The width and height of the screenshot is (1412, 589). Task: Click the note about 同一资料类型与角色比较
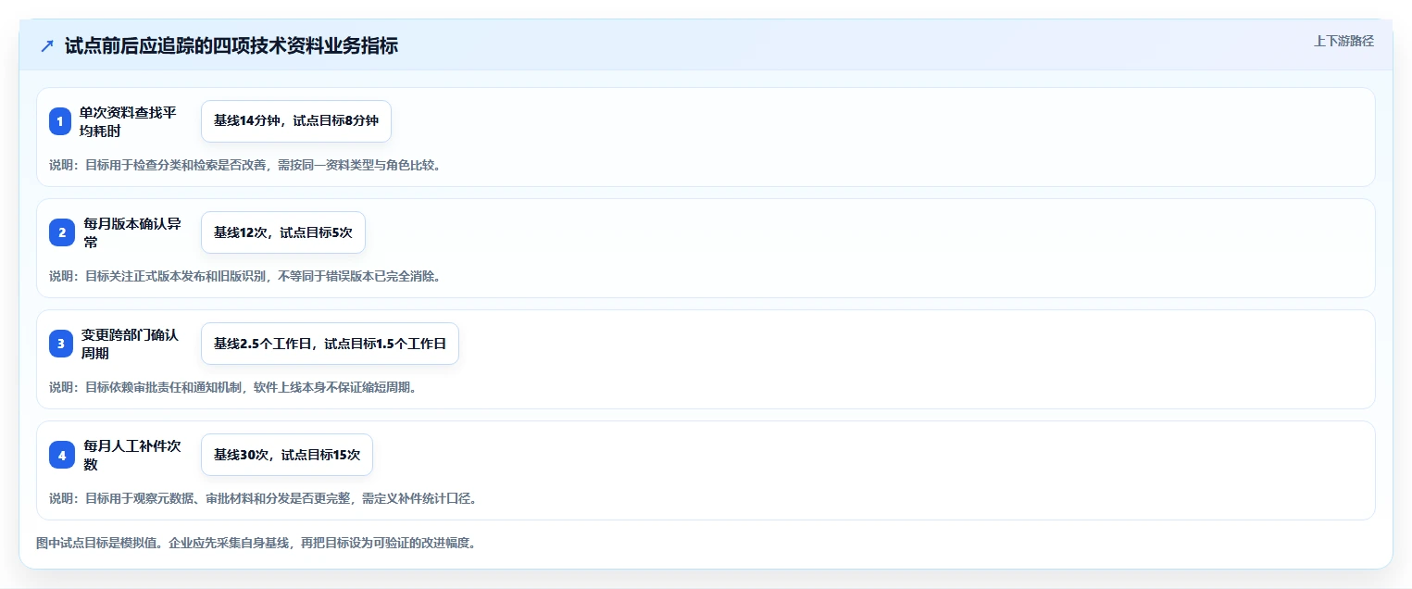(x=245, y=166)
